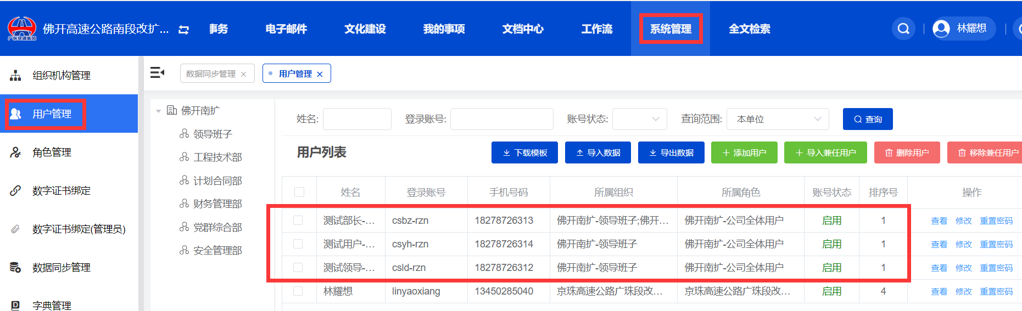1022x311 pixels.
Task: Click into the 姓名 search field
Action: point(357,119)
